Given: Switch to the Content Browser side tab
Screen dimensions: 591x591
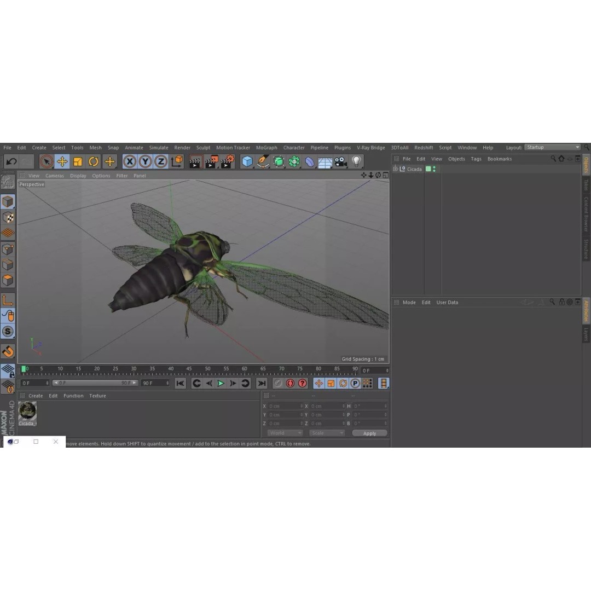Looking at the screenshot, I should (587, 214).
